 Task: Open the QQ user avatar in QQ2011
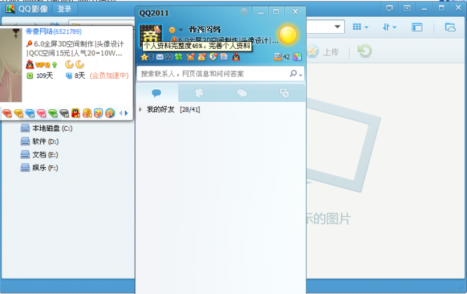coord(151,35)
